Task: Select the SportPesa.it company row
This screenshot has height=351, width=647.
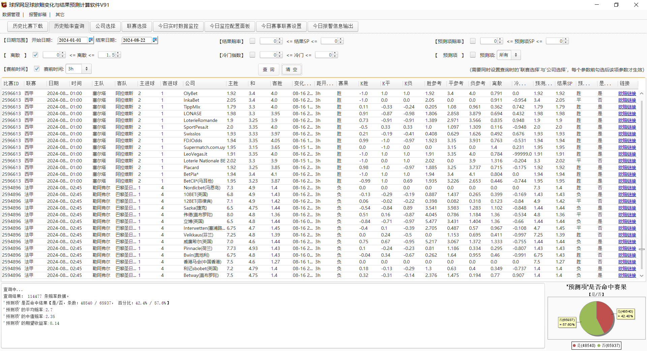Action: click(320, 127)
